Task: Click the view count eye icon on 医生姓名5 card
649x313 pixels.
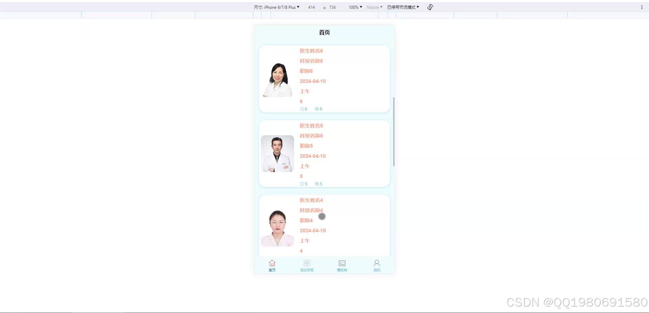Action: [316, 184]
